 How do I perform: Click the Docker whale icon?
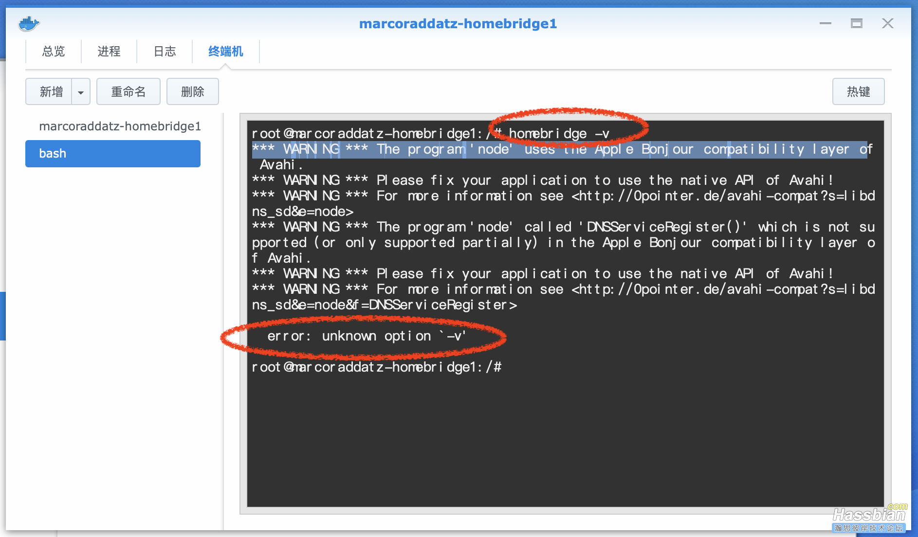[x=29, y=23]
